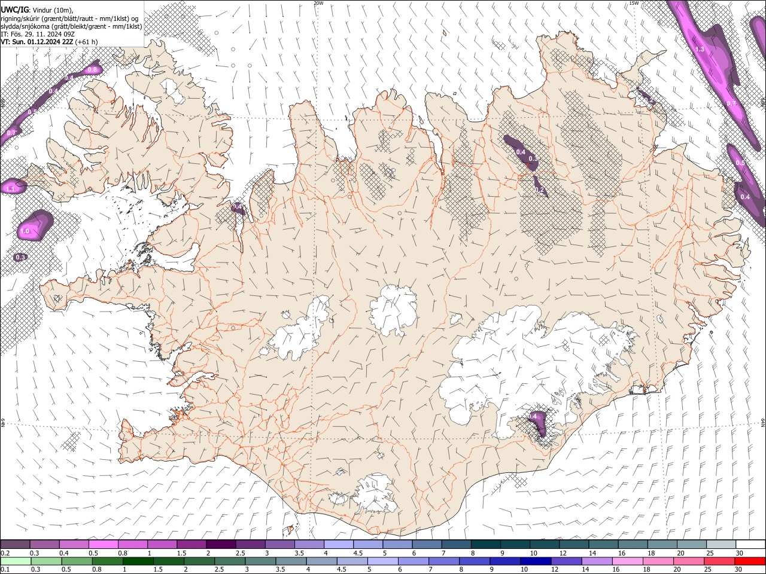
Task: Click the UWC/IG title text
Action: [15, 10]
